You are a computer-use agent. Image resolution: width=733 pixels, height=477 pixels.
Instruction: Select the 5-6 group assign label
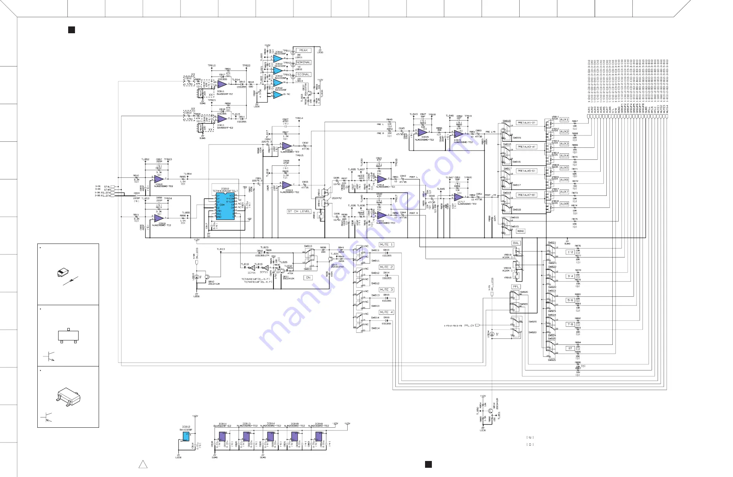coord(570,300)
